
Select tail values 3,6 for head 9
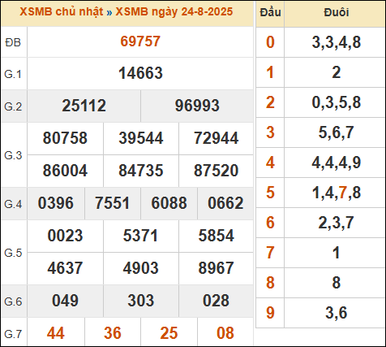point(337,313)
